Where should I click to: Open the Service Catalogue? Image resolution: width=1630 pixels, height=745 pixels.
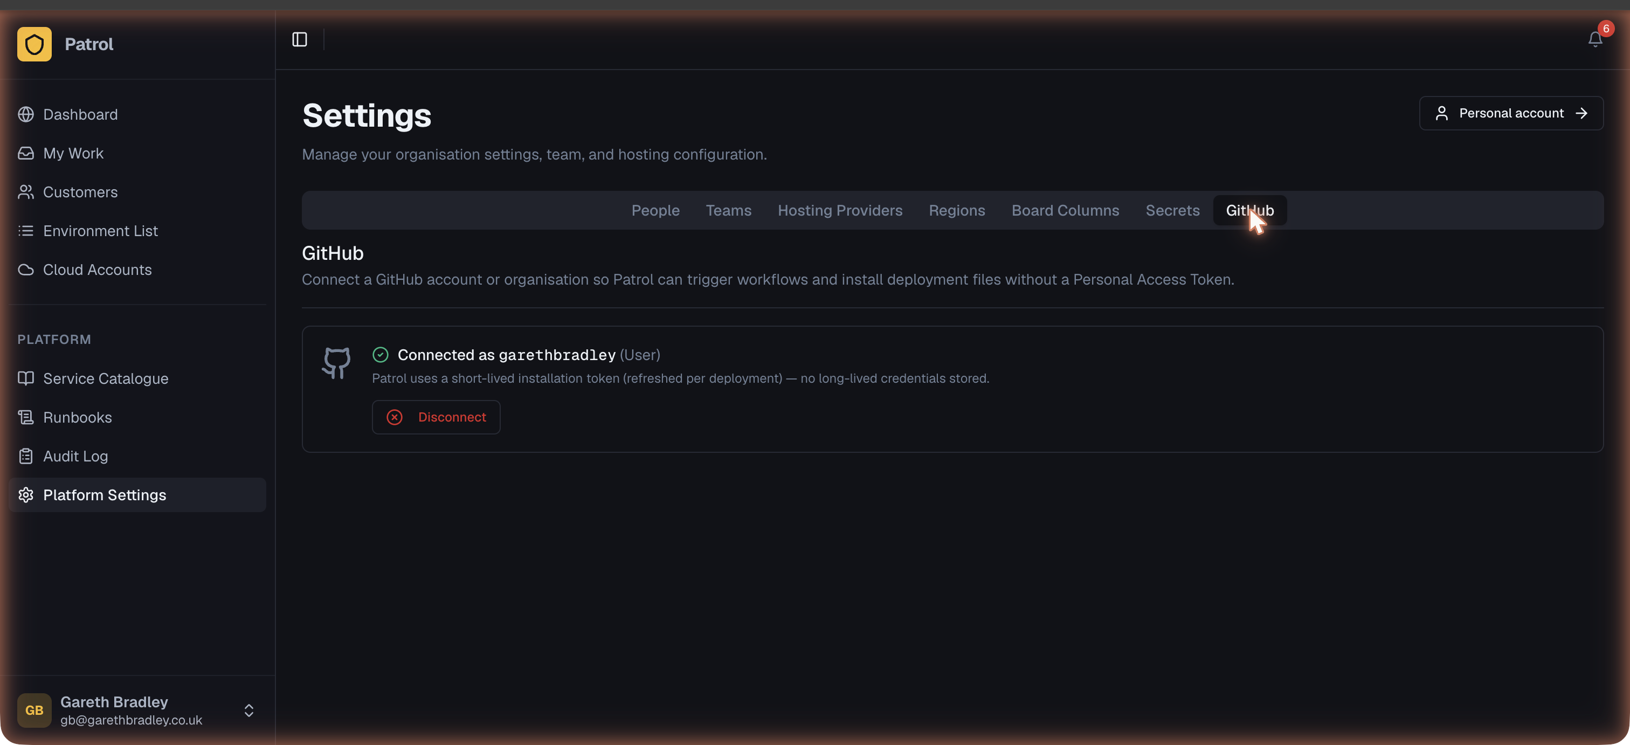(137, 378)
